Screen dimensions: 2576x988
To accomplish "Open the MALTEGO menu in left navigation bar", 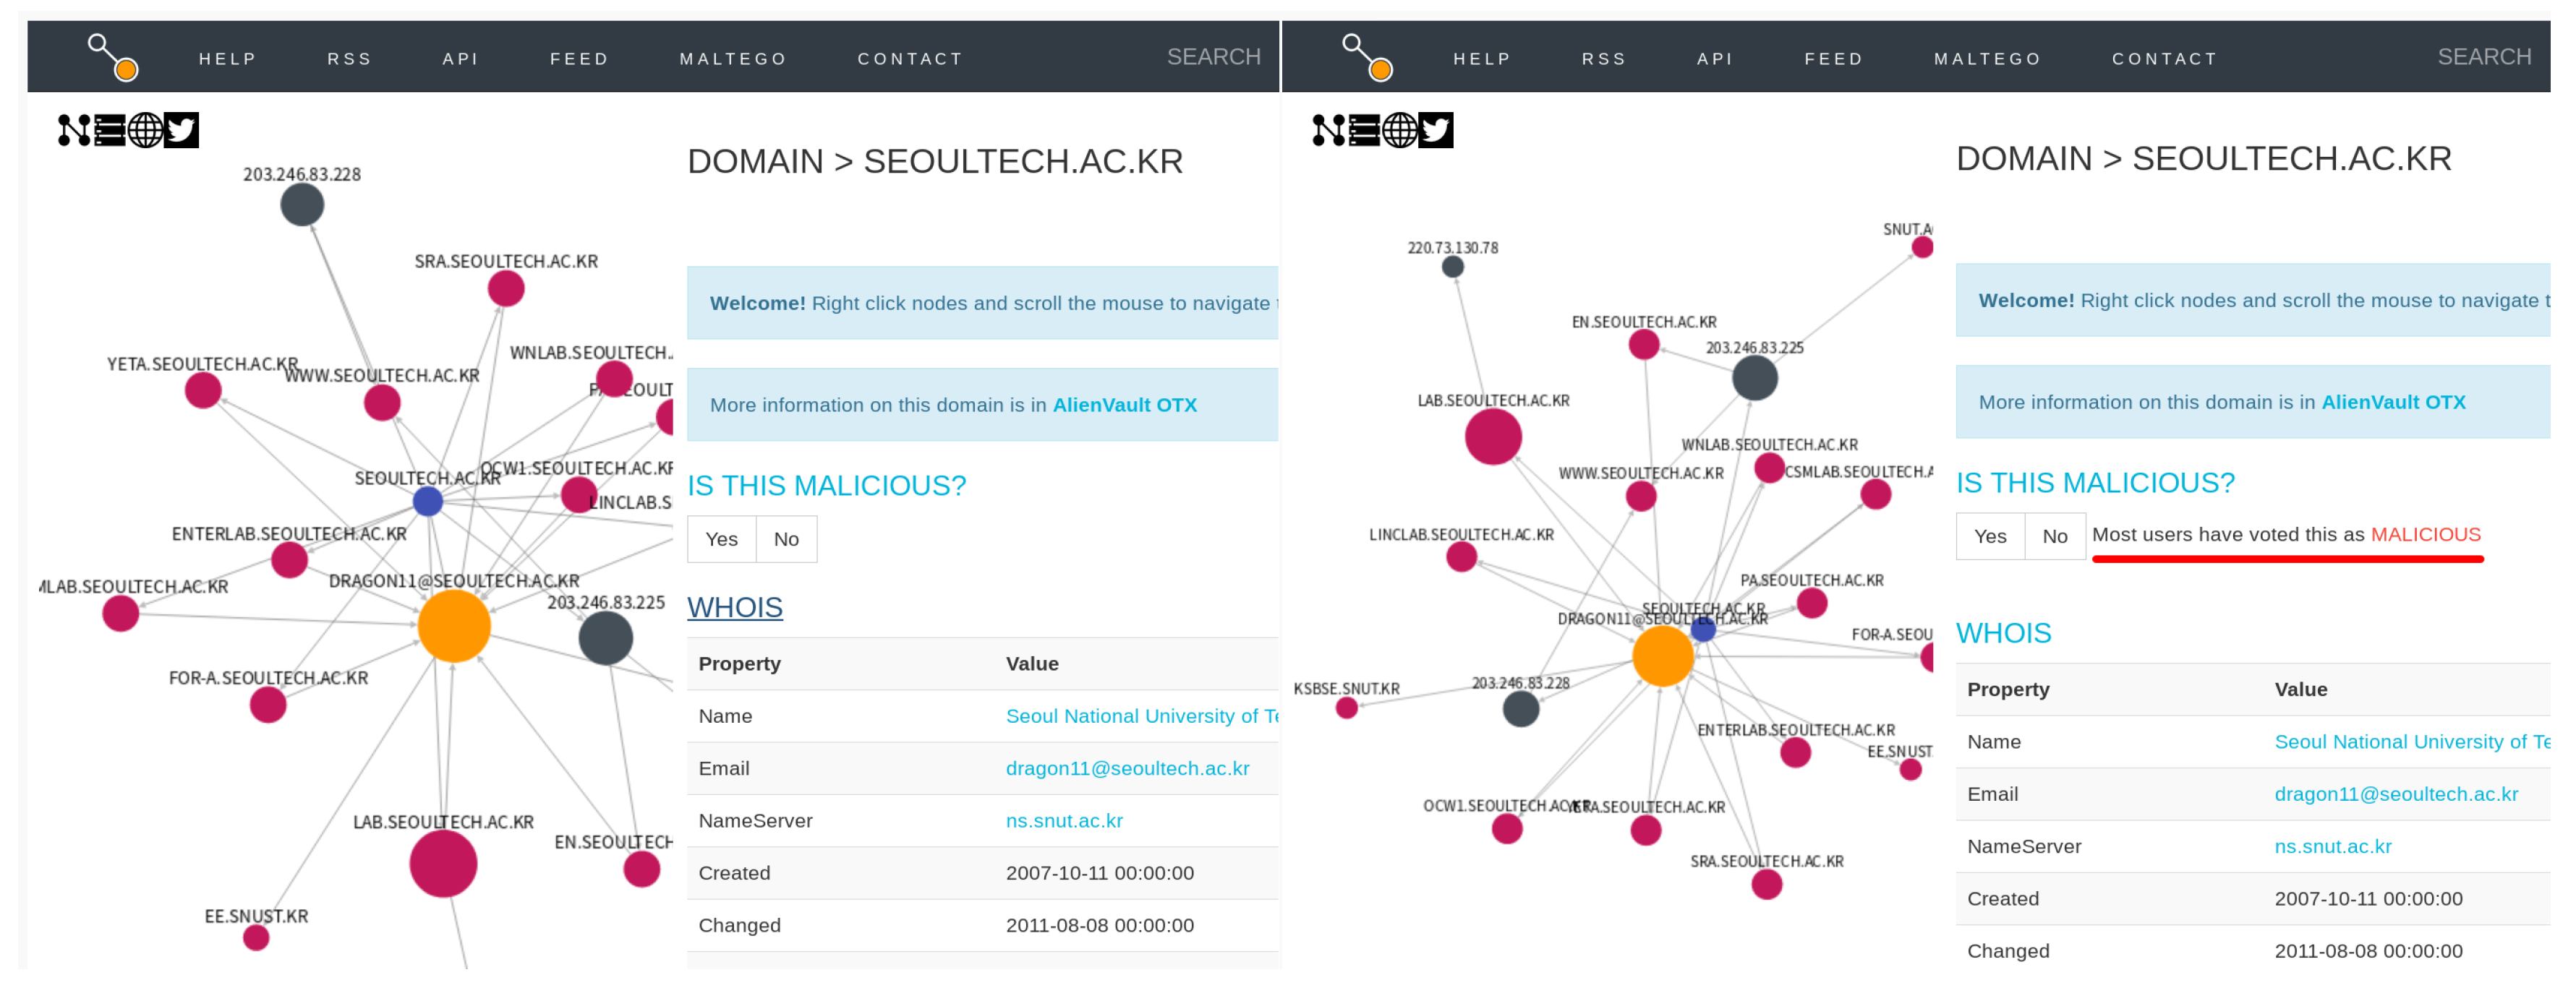I will coord(733,59).
